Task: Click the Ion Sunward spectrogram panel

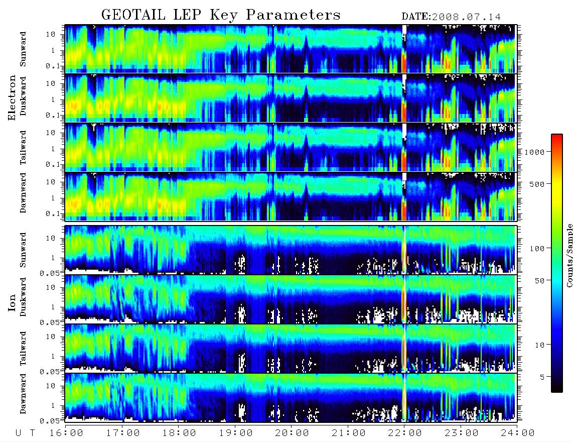Action: pos(291,250)
